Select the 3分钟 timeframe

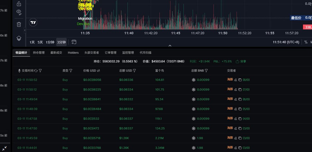pyautogui.click(x=61, y=42)
